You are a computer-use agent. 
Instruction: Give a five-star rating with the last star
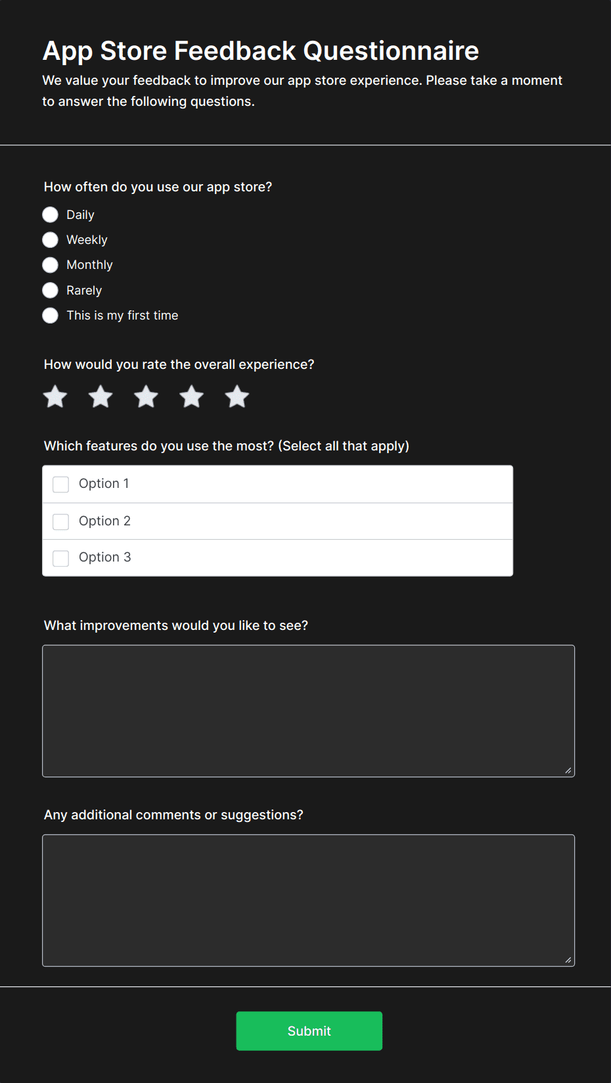click(236, 397)
